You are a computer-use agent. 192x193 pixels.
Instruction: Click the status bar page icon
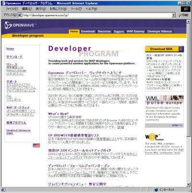click(3, 190)
